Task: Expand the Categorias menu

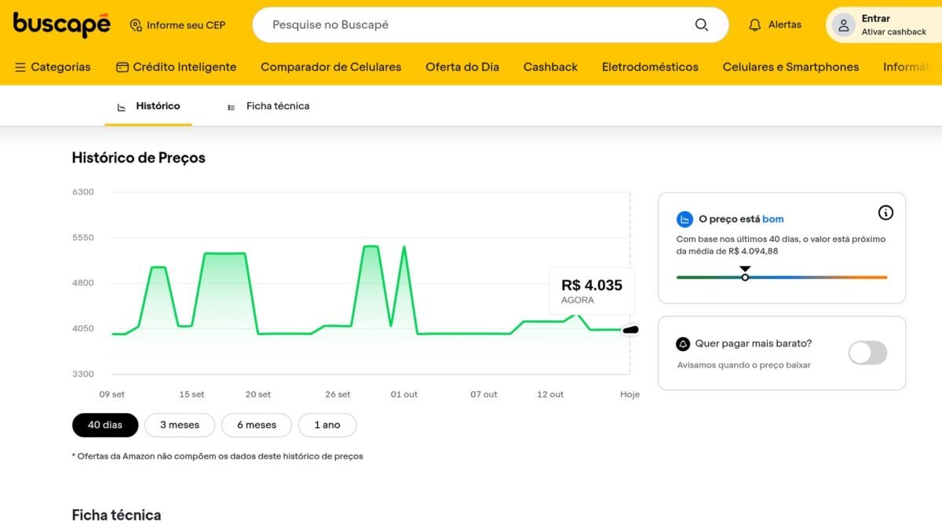Action: 53,68
